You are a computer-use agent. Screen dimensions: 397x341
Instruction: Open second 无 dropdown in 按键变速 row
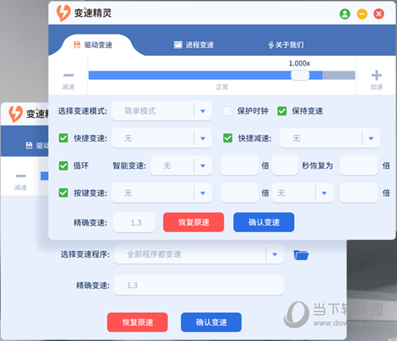[302, 193]
